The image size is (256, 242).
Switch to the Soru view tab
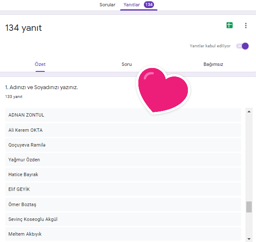click(x=127, y=65)
